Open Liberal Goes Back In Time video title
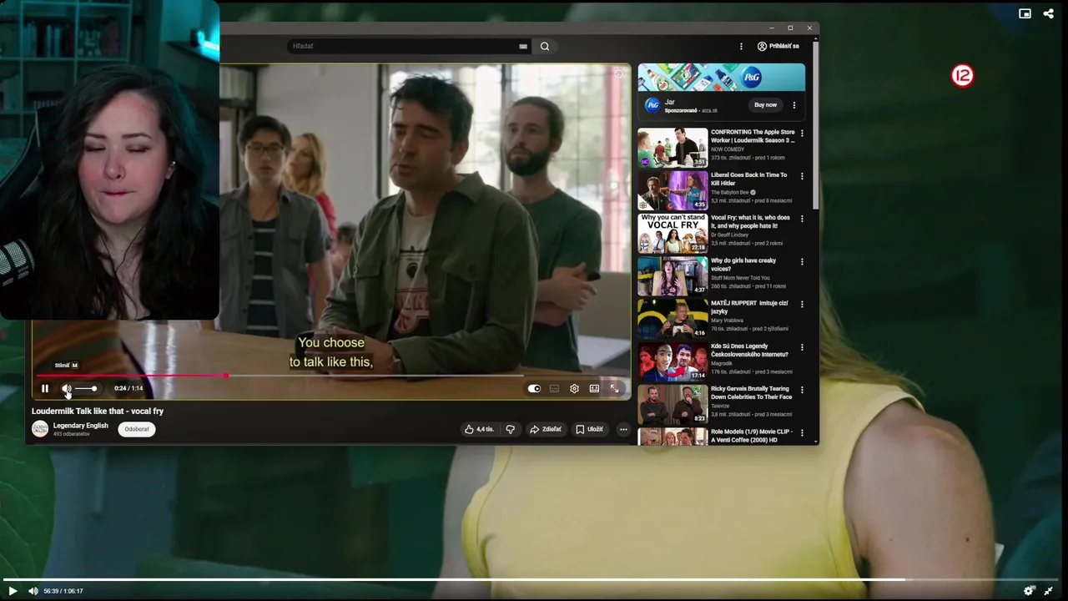Screen dimensions: 1068x601 tap(748, 179)
